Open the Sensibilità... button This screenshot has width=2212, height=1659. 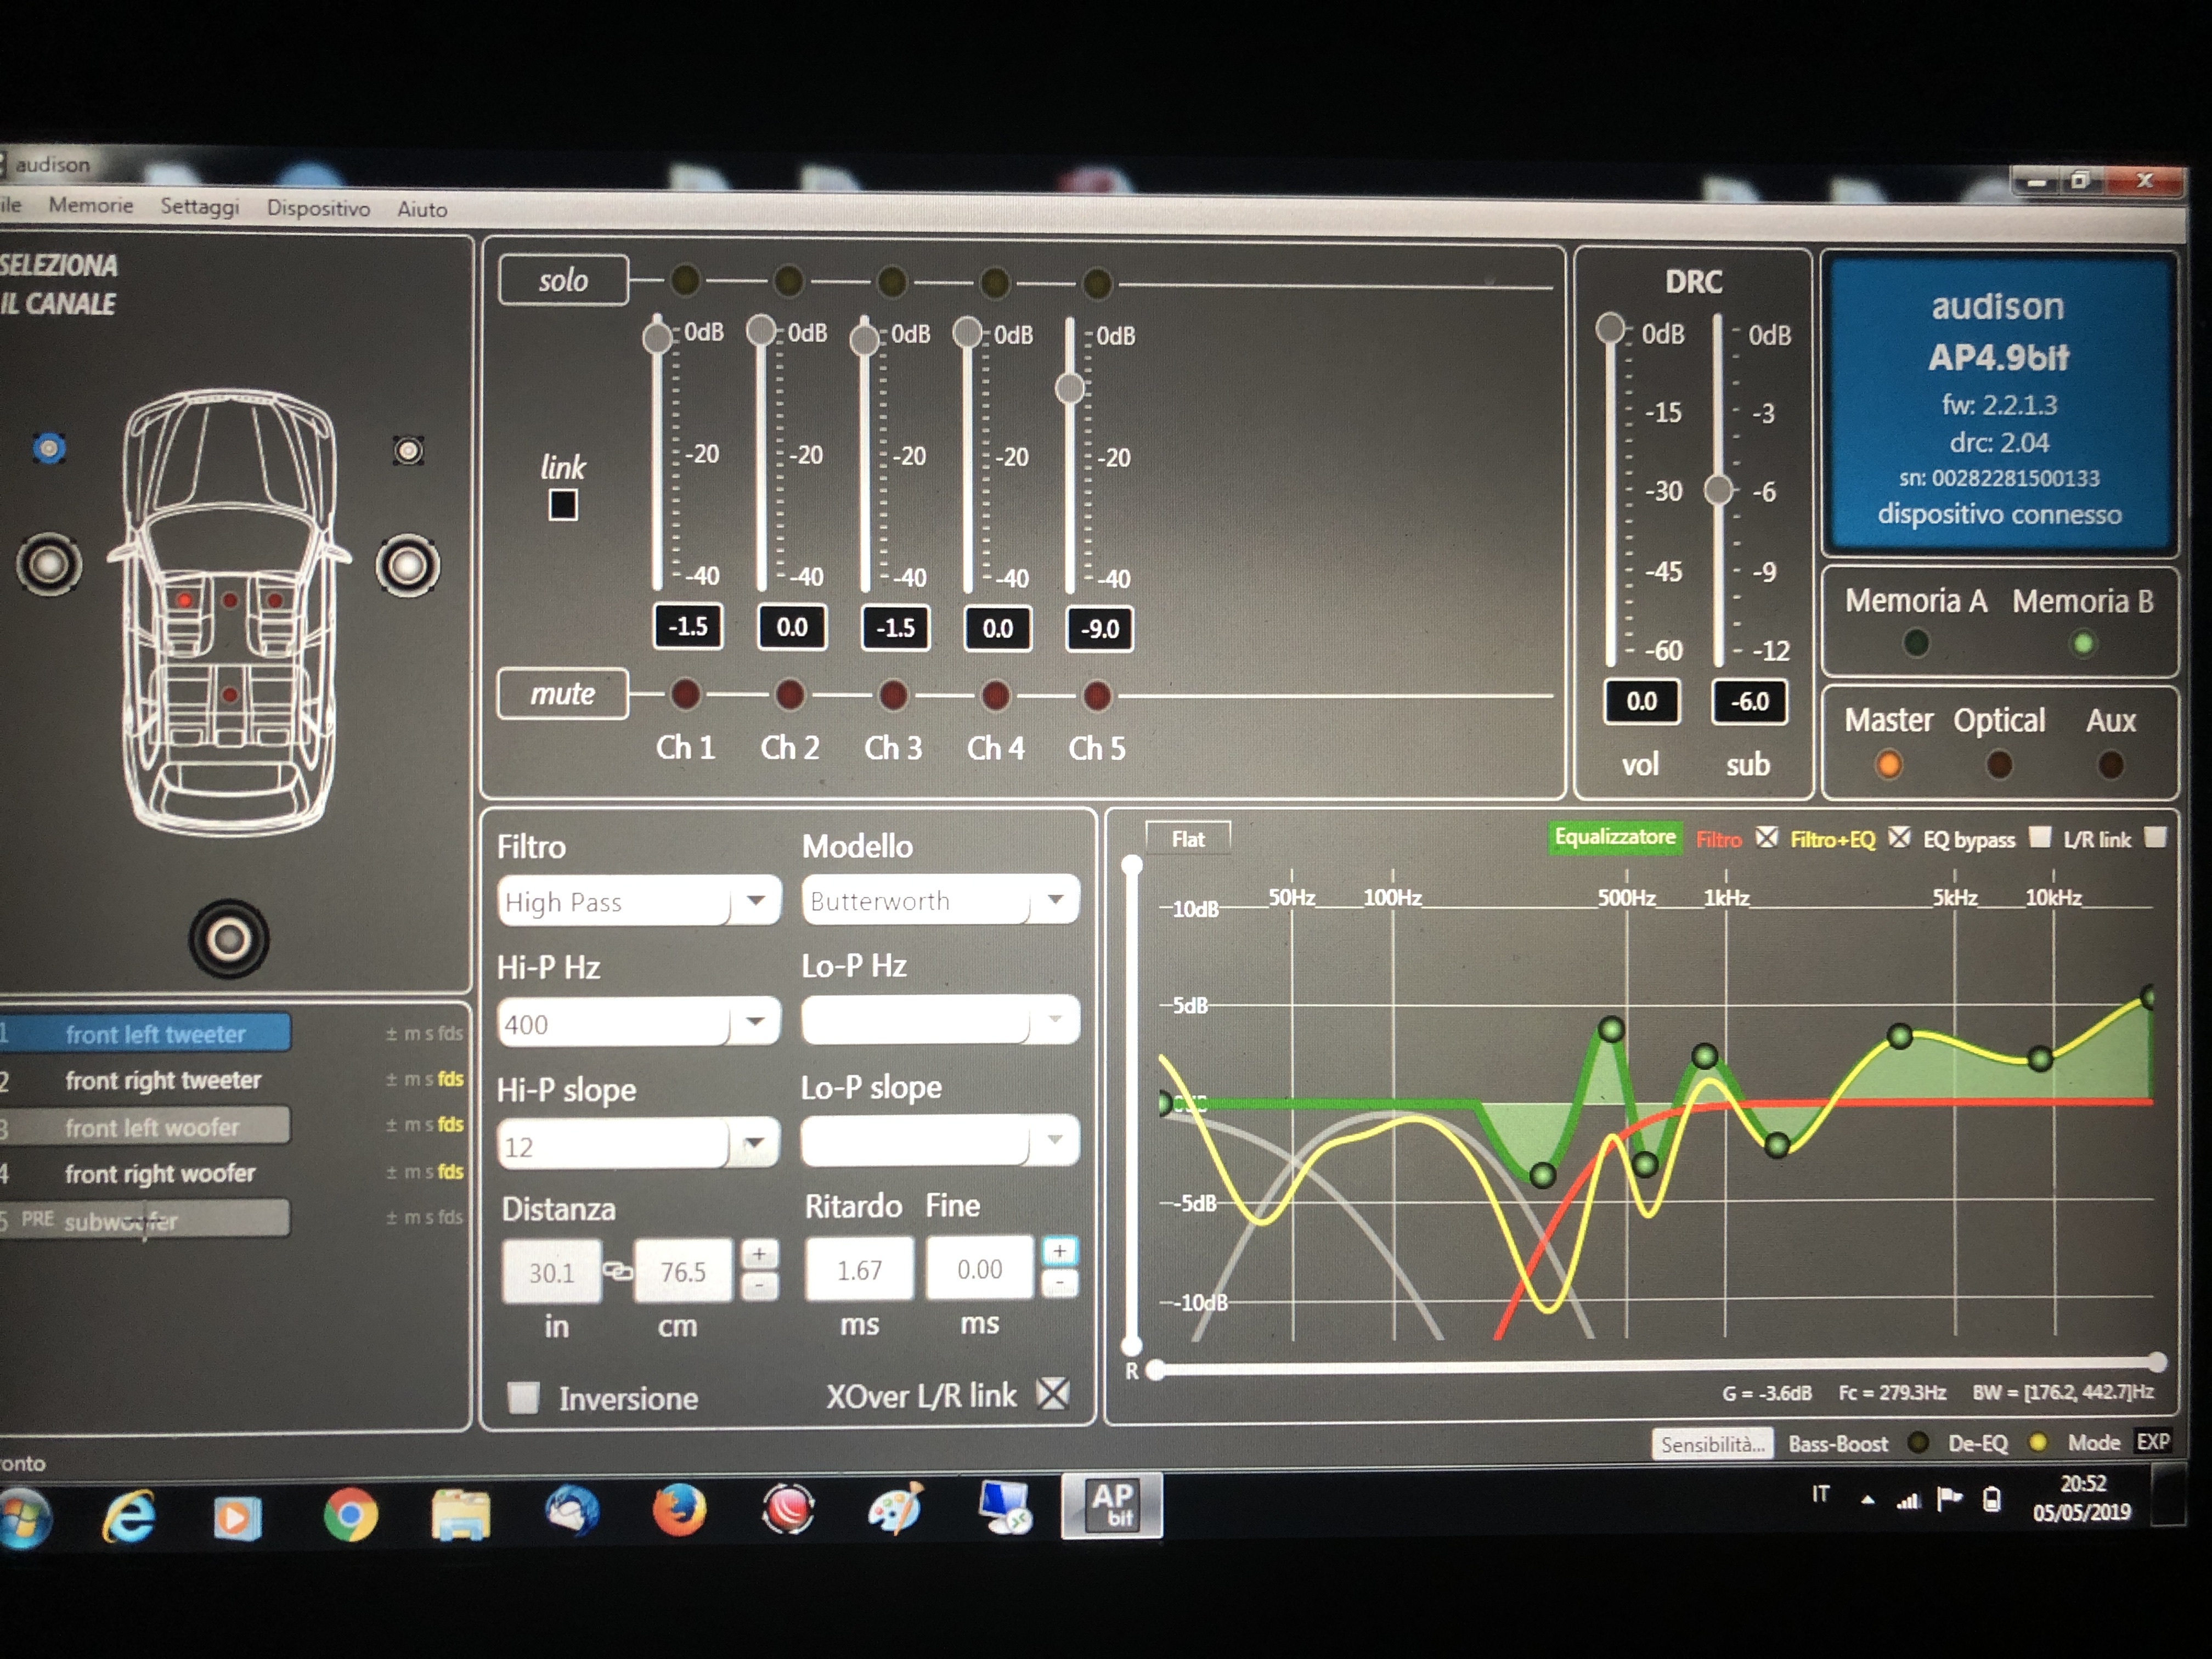tap(1712, 1444)
